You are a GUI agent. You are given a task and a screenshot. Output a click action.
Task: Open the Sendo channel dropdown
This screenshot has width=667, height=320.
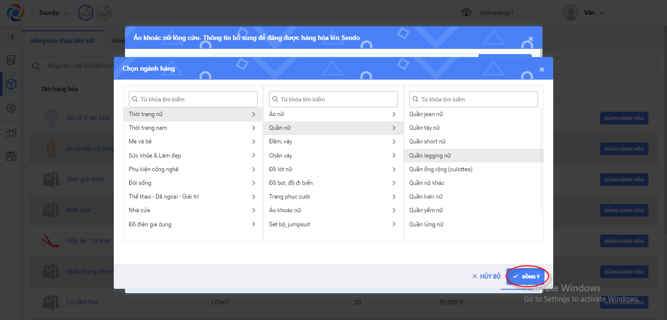(x=54, y=13)
